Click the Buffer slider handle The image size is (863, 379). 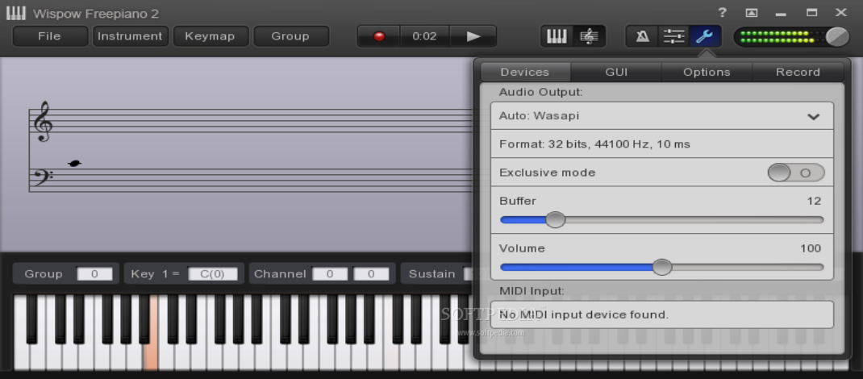(x=556, y=220)
